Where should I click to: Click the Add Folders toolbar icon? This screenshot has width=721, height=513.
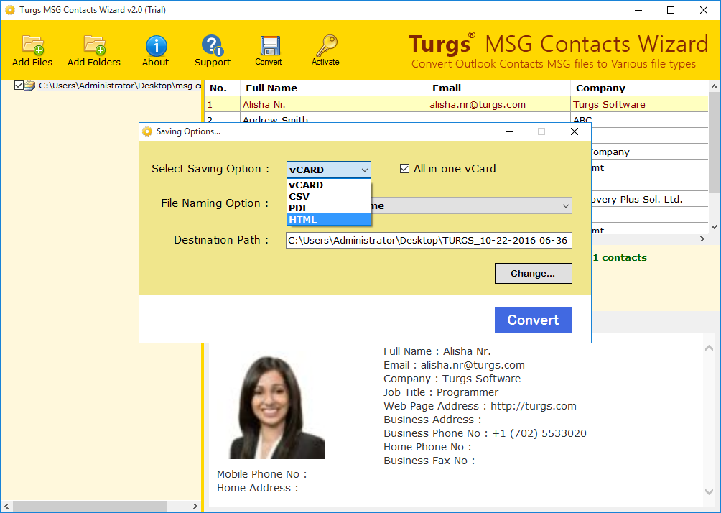tap(94, 45)
